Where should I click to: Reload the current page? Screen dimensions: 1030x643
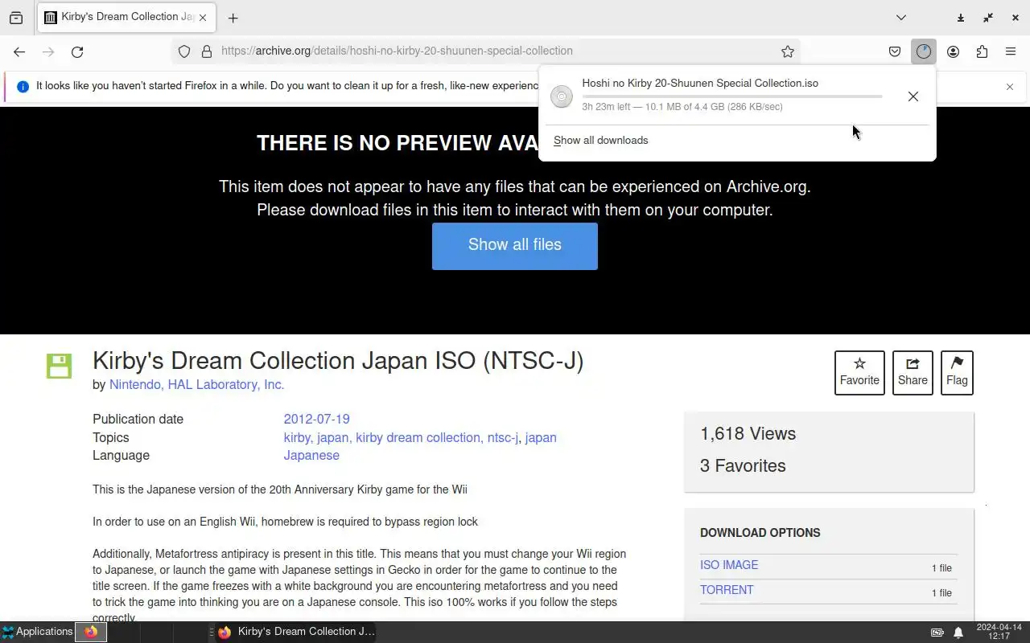click(x=77, y=51)
